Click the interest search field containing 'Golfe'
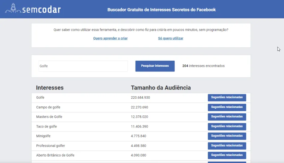Image resolution: width=284 pixels, height=163 pixels. click(x=83, y=66)
